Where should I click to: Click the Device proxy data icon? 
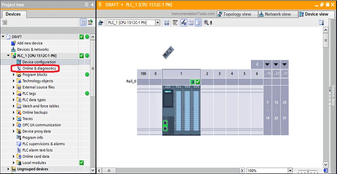[x=19, y=131]
